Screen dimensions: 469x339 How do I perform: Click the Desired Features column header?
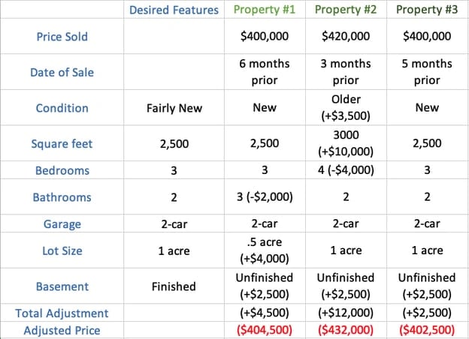pyautogui.click(x=174, y=10)
